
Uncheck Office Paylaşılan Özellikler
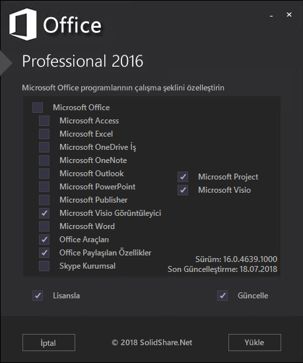coord(44,253)
